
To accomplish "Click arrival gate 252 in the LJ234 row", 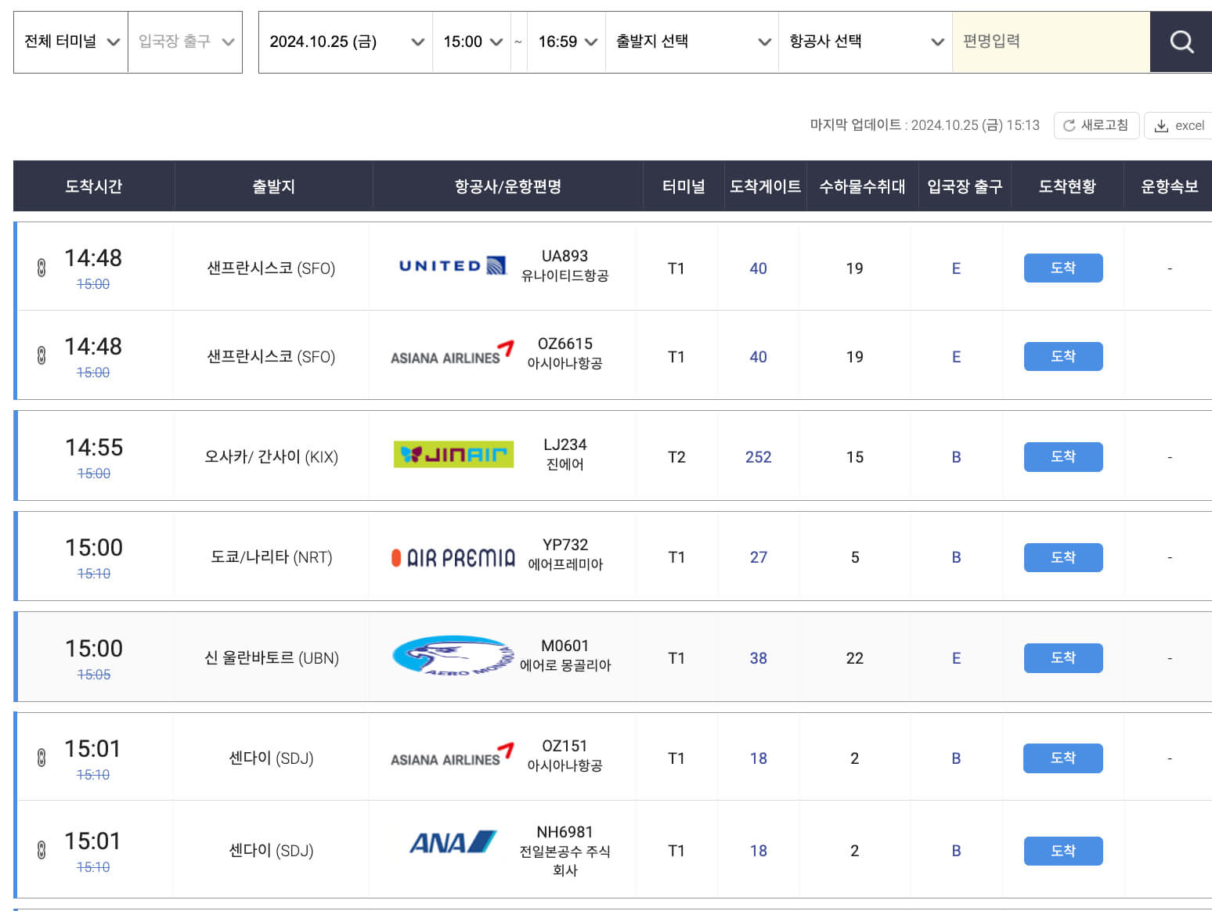I will tap(758, 457).
